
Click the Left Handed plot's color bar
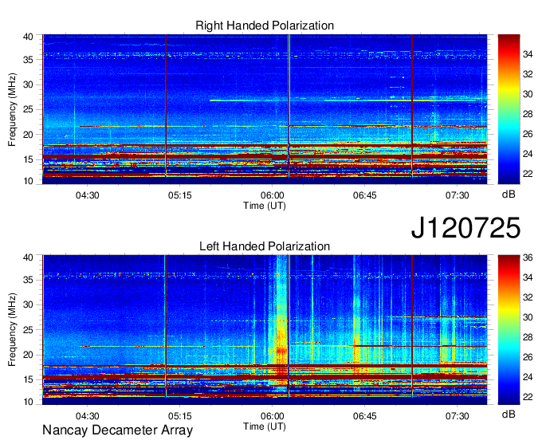tap(509, 330)
